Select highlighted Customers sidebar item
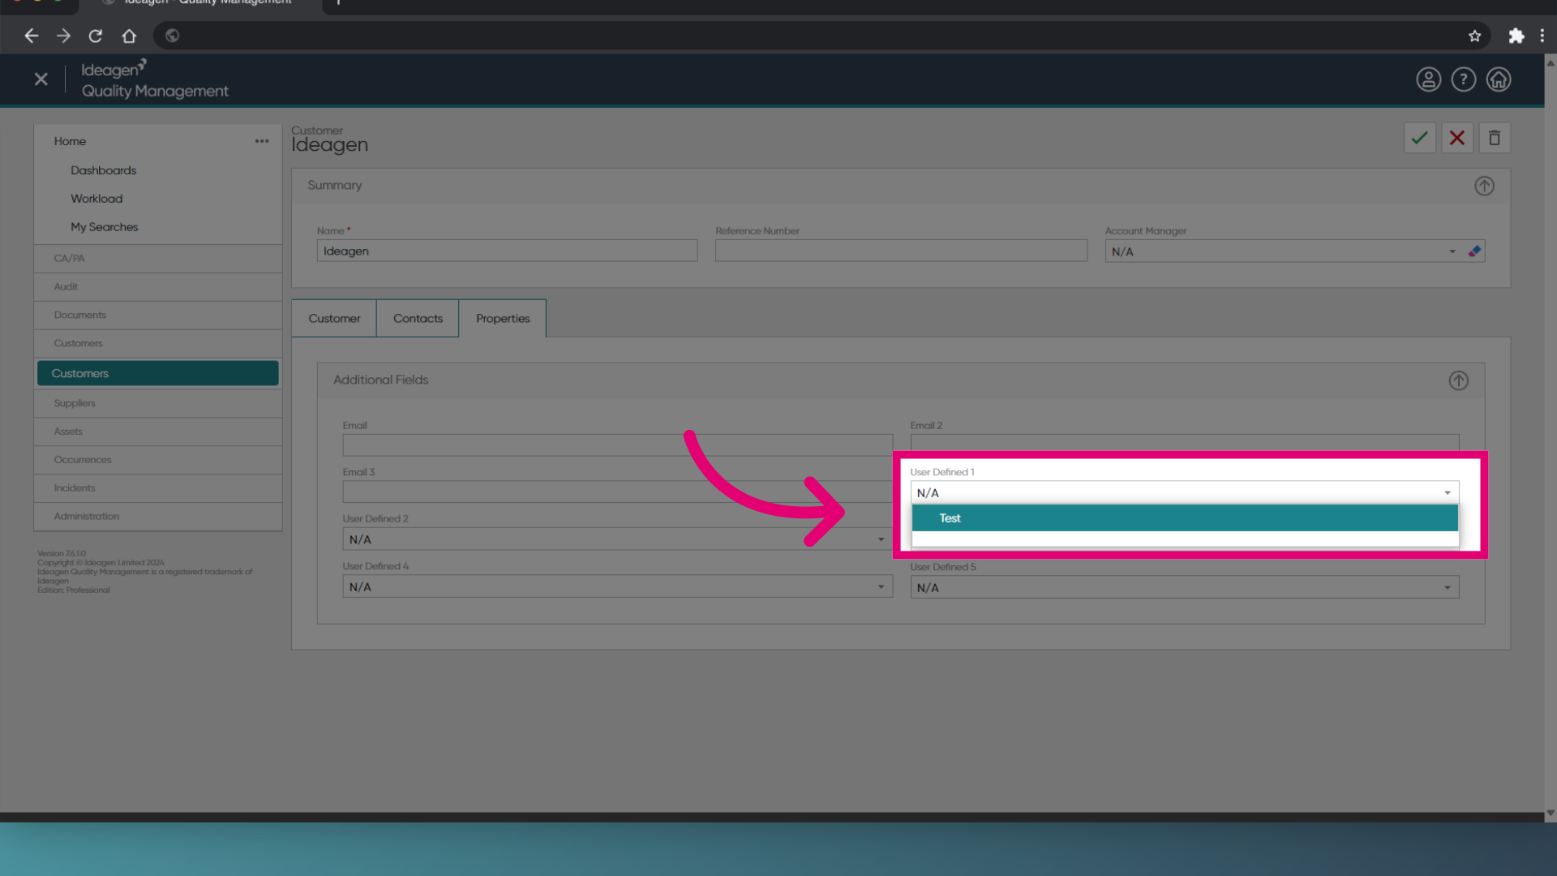This screenshot has width=1557, height=876. (158, 373)
